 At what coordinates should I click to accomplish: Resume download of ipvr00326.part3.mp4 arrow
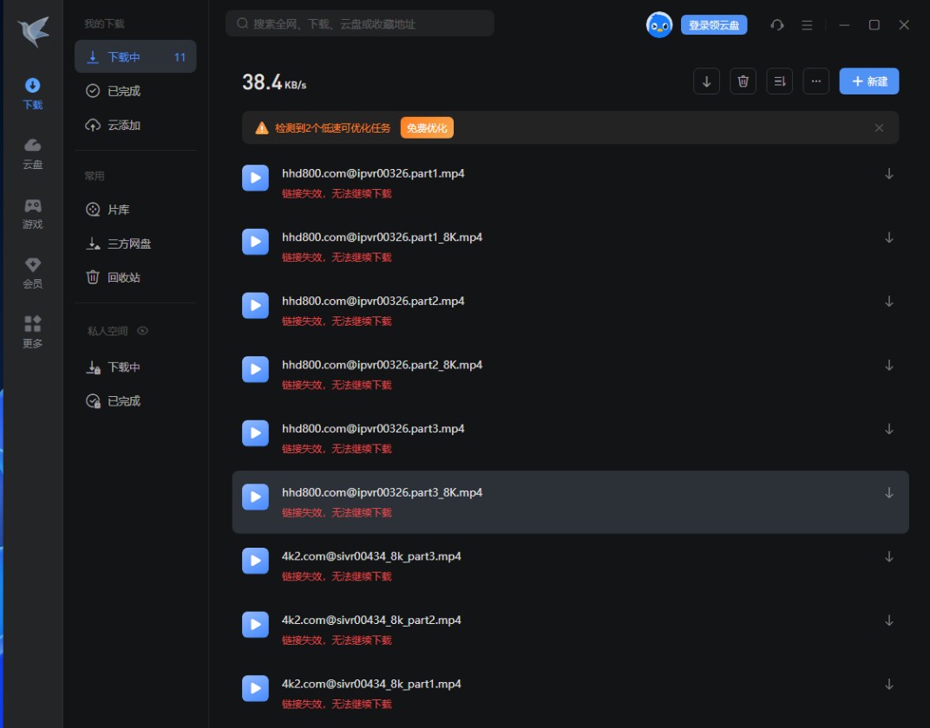pos(889,430)
